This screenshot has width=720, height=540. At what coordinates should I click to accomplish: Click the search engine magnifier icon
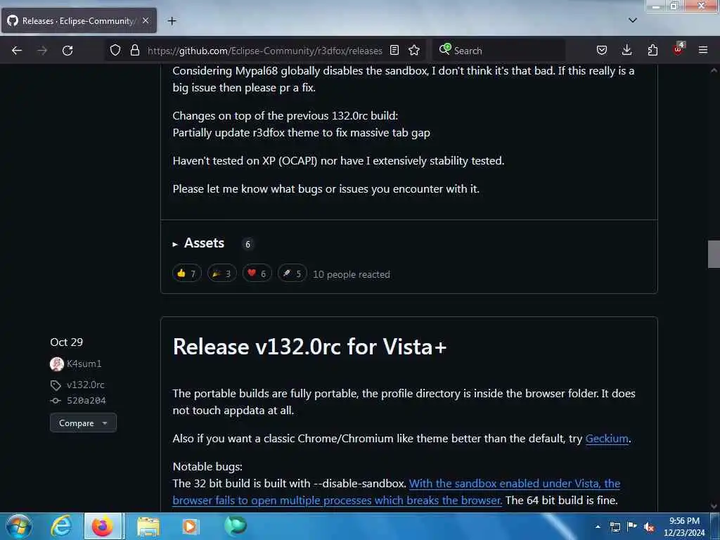point(444,49)
